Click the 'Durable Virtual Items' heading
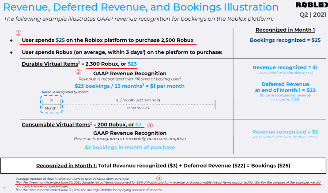The width and height of the screenshot is (328, 193). click(50, 64)
